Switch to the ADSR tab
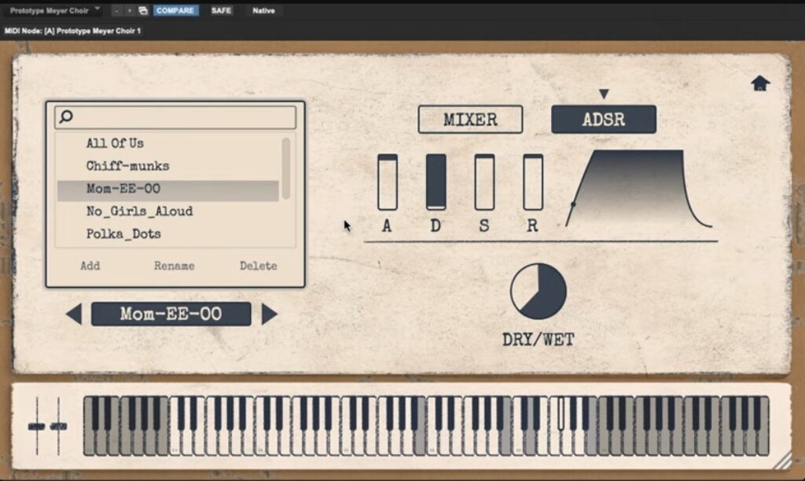Image resolution: width=805 pixels, height=481 pixels. [x=603, y=119]
